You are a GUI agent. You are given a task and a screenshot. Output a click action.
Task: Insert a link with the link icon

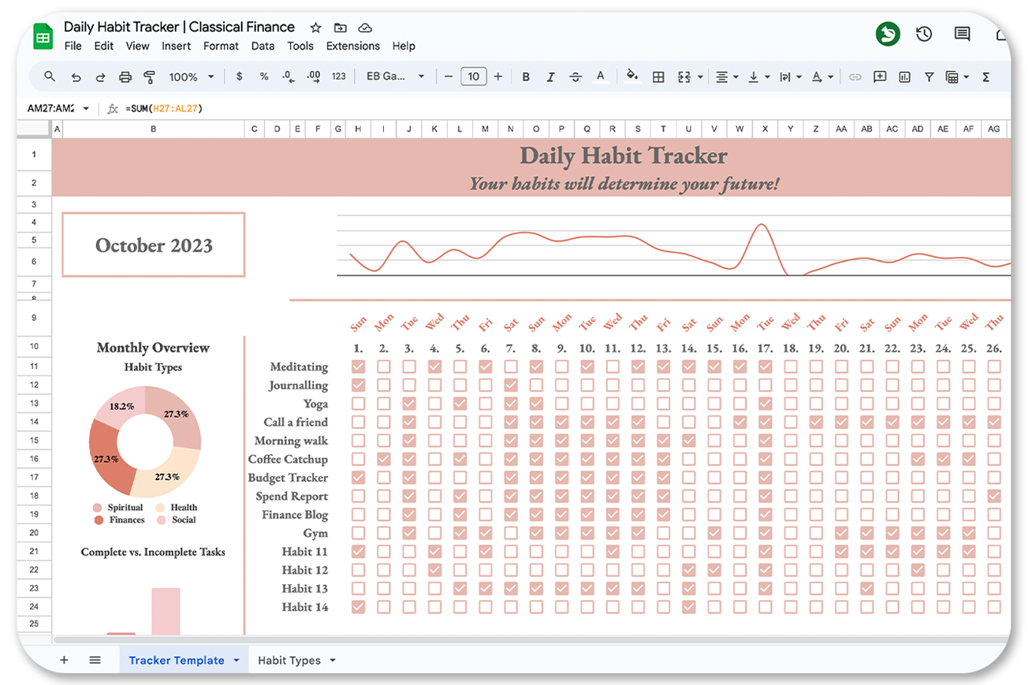coord(855,76)
